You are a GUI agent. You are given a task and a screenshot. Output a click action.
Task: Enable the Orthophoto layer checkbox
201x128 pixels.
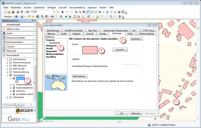point(10,97)
